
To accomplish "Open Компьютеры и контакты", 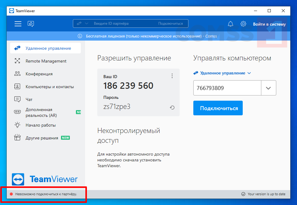I will coord(45,87).
